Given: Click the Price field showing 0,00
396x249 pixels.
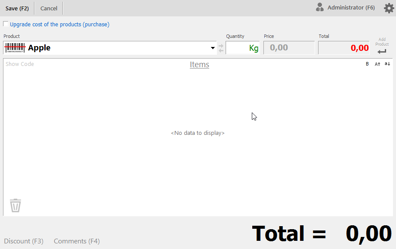Looking at the screenshot, I should (x=289, y=48).
